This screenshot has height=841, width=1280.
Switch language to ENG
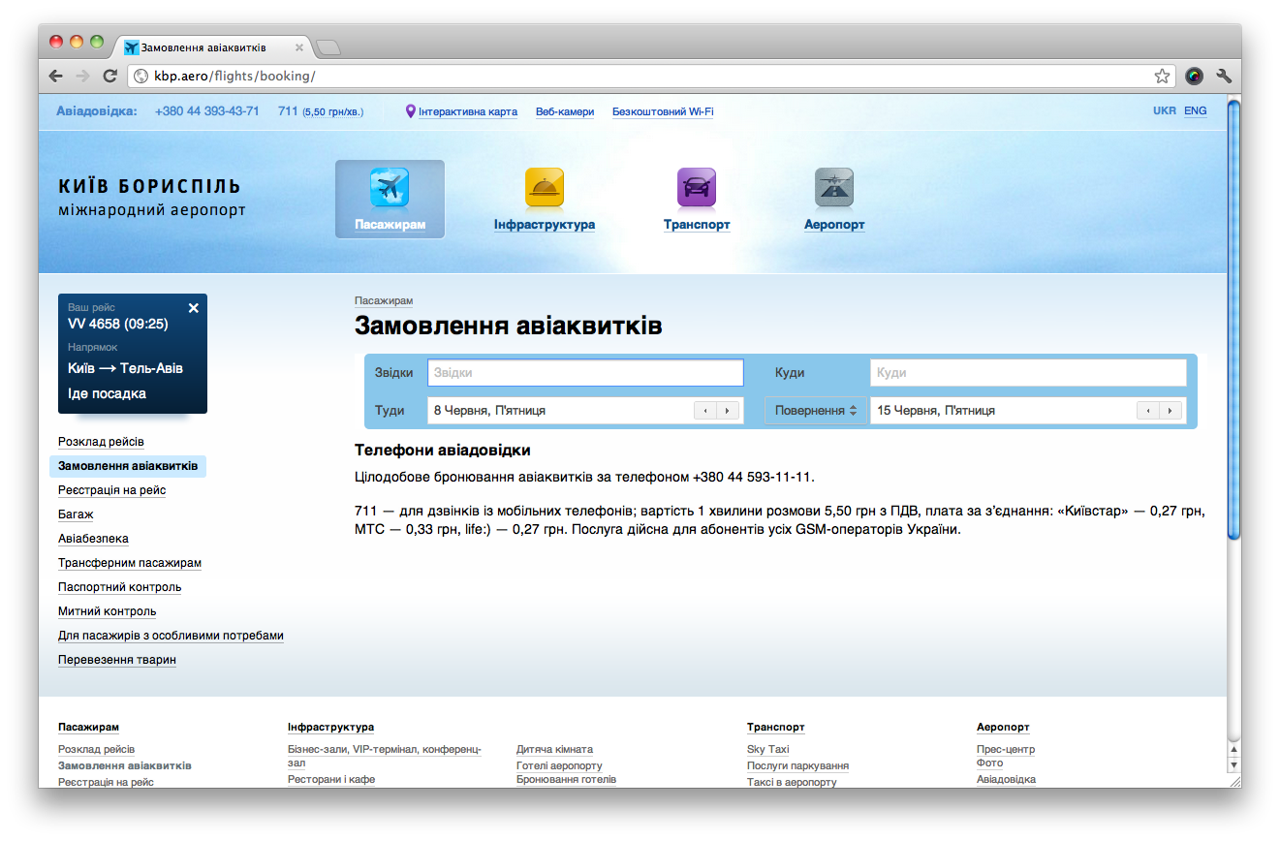point(1196,110)
